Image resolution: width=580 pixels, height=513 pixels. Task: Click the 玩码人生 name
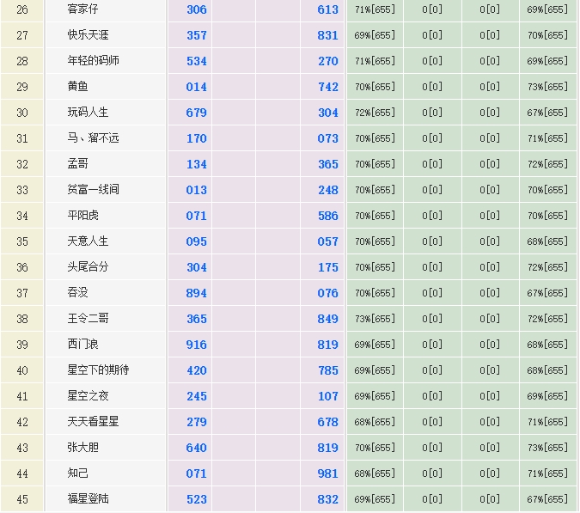point(88,113)
